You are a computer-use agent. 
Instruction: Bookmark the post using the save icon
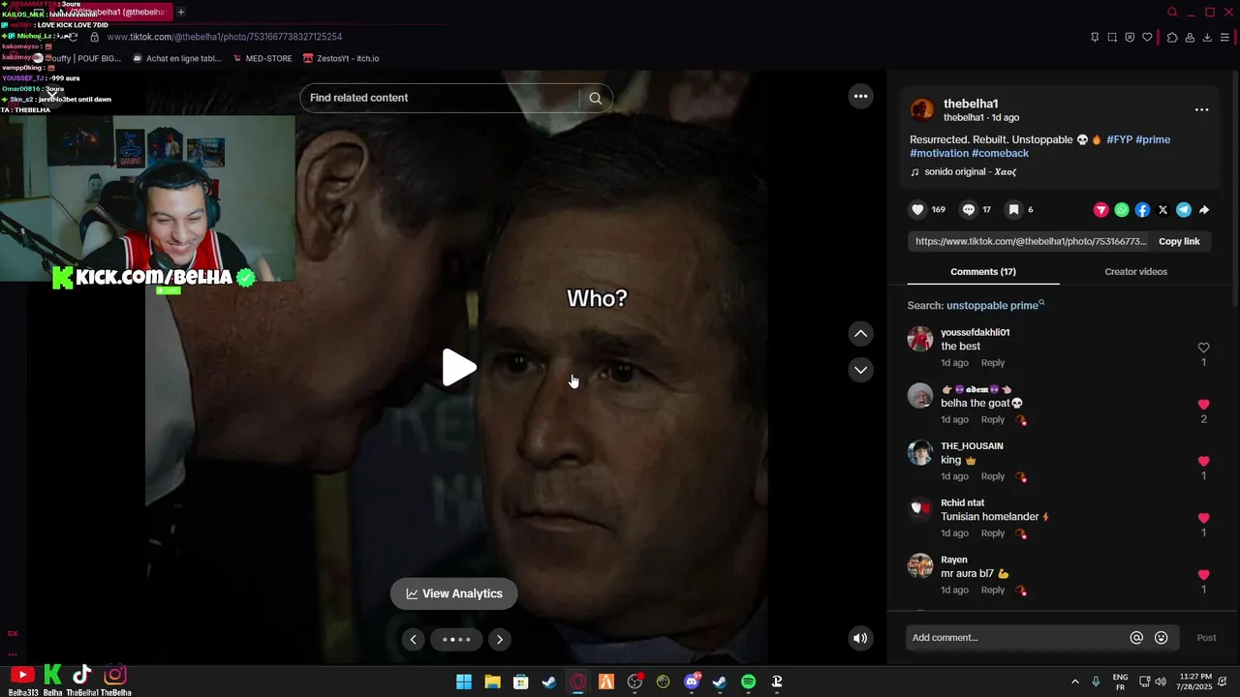coord(1012,210)
